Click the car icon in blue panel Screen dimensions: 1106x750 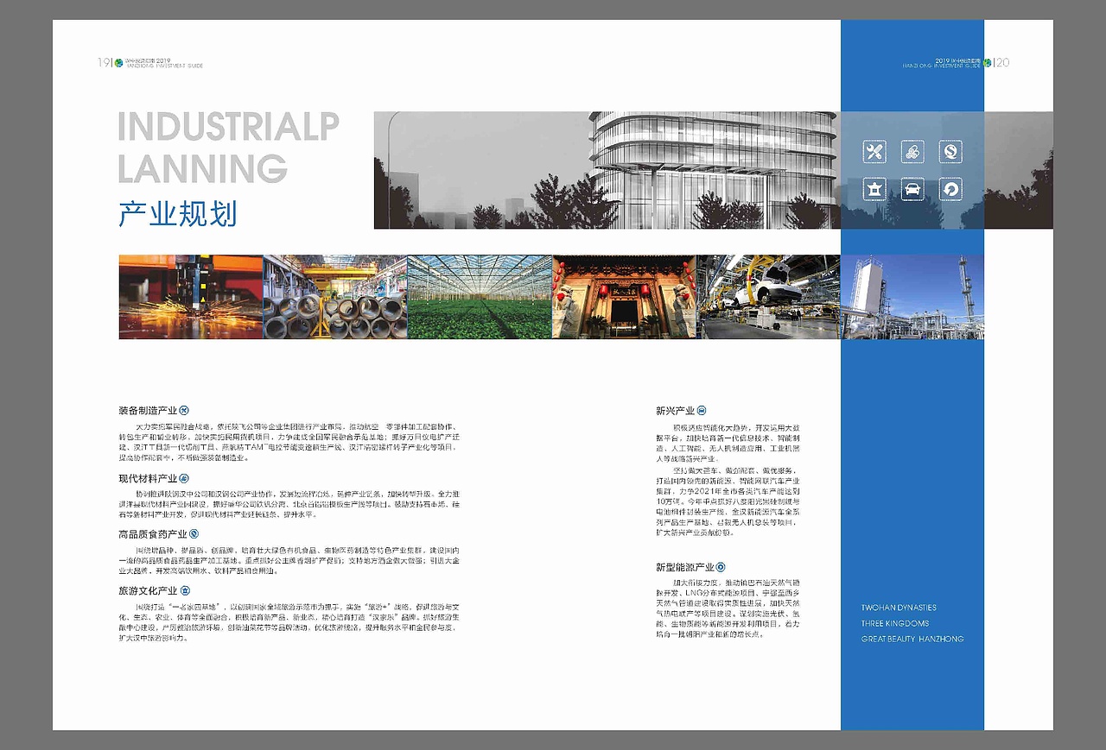click(x=912, y=189)
